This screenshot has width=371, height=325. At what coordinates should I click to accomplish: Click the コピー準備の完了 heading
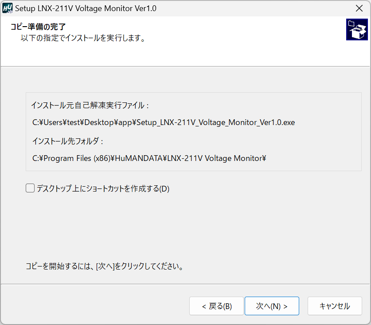38,27
